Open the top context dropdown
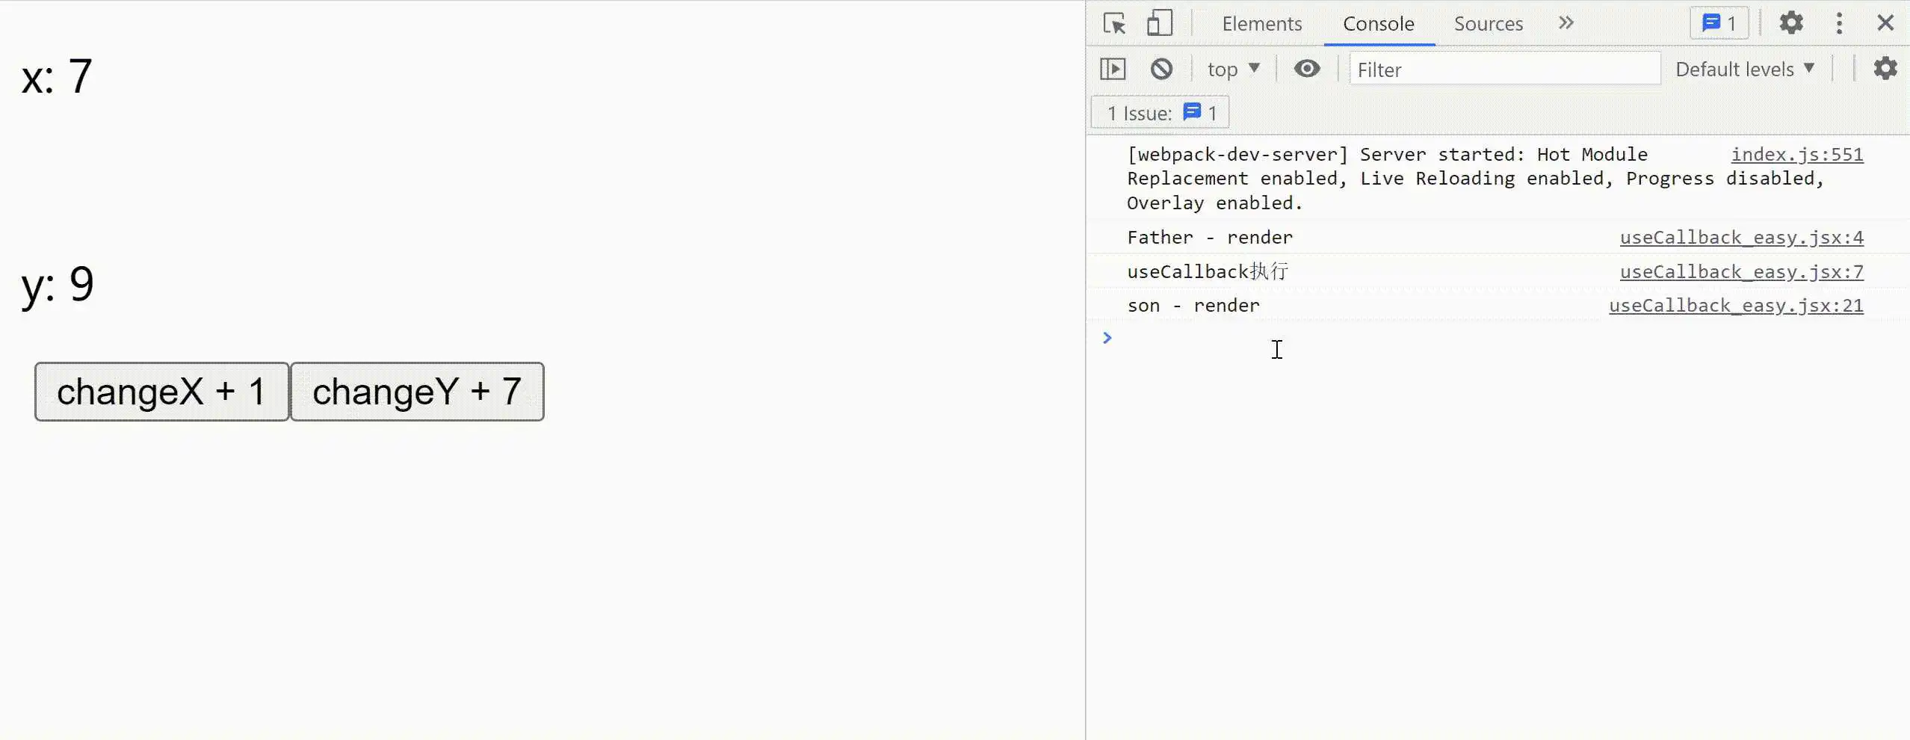Viewport: 1910px width, 740px height. 1233,70
